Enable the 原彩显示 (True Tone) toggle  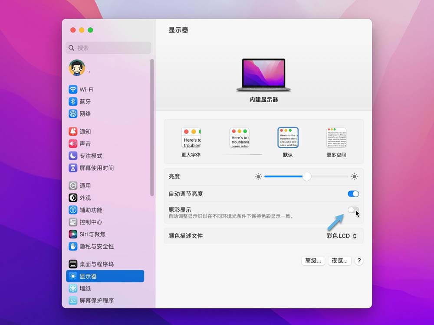353,210
